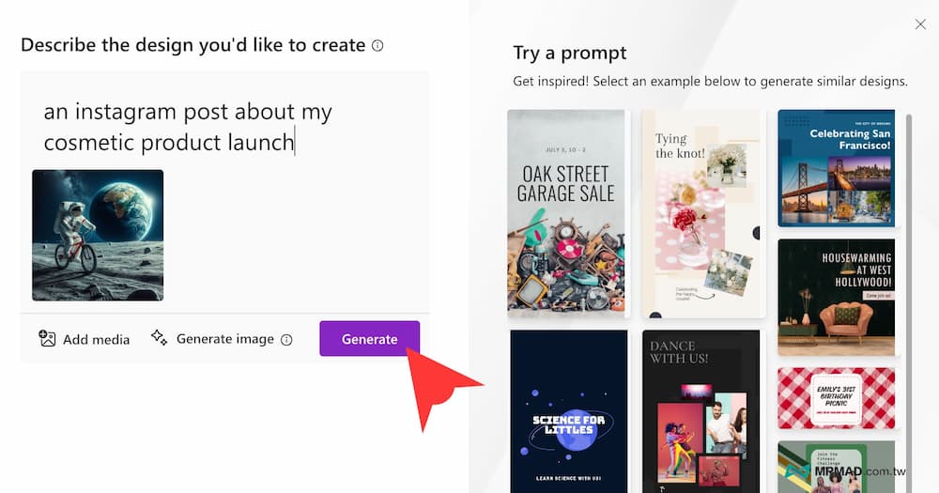
Task: Click the Generate image sparkle icon
Action: coord(160,338)
